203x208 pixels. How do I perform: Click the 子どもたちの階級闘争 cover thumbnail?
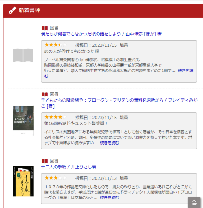pyautogui.click(x=23, y=120)
